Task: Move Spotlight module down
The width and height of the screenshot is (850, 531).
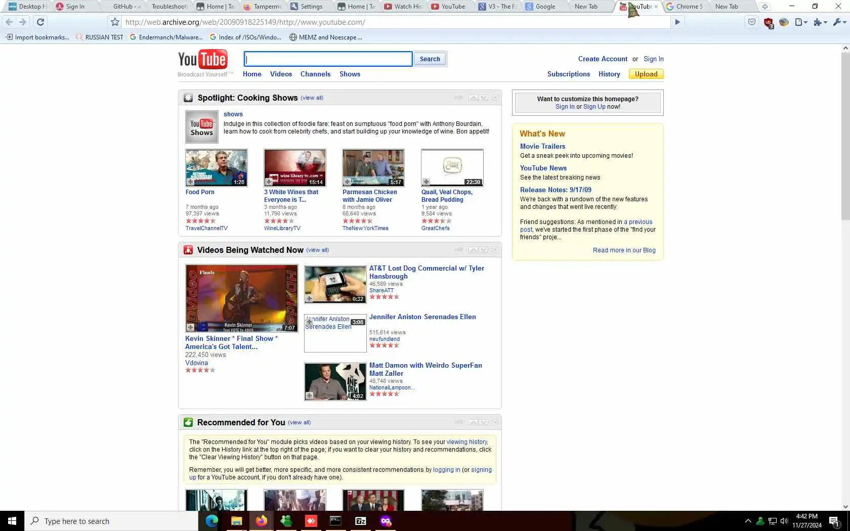Action: tap(484, 98)
